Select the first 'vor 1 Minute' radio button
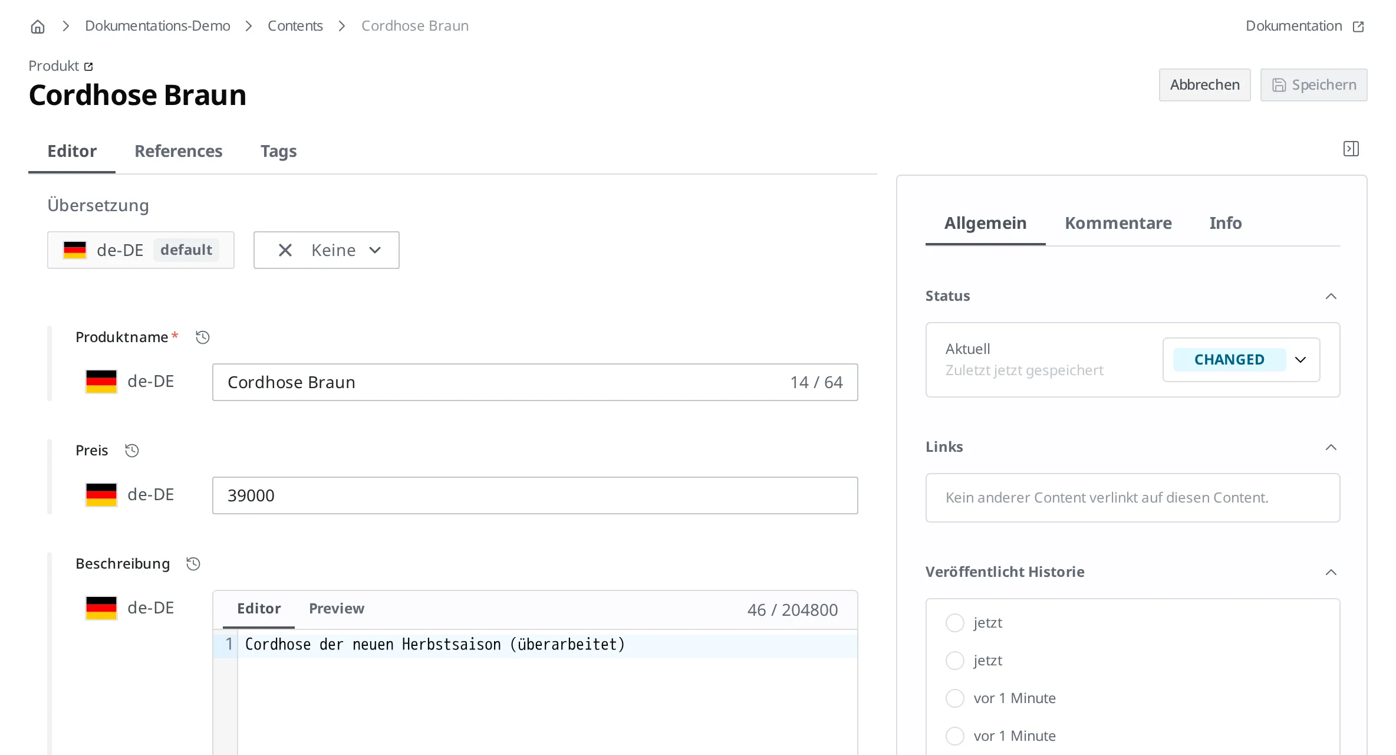This screenshot has width=1396, height=755. pyautogui.click(x=955, y=698)
